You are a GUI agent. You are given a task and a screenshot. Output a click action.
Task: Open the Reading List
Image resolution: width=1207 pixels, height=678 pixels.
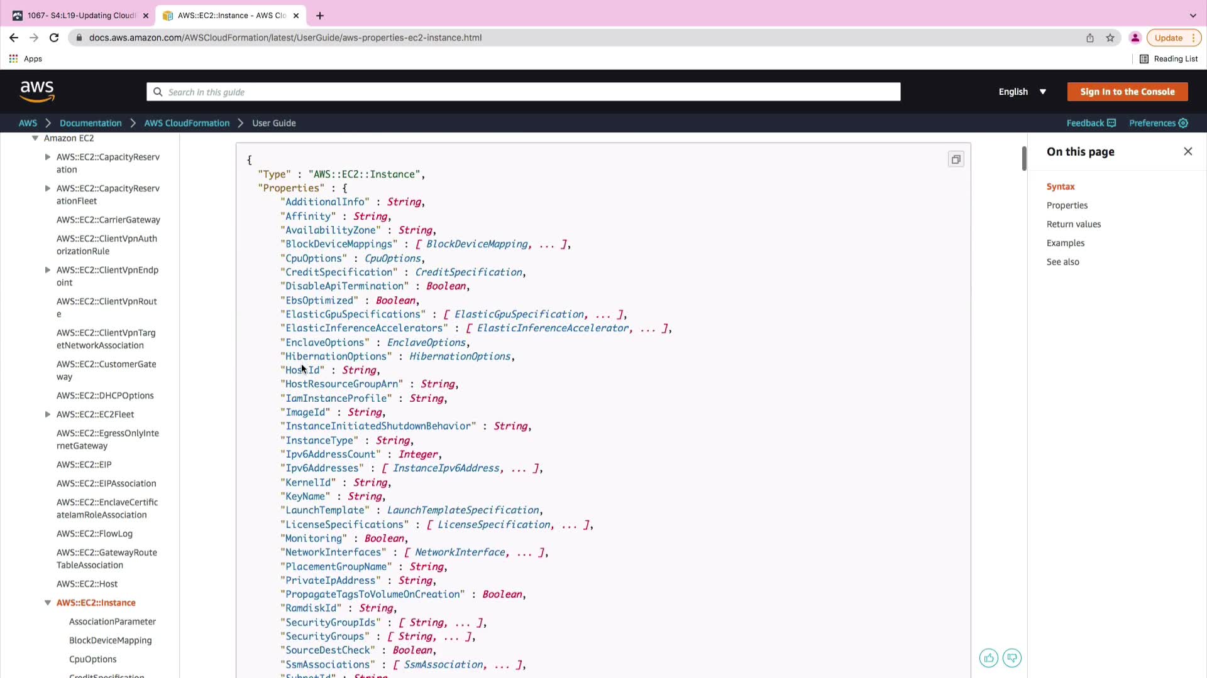[x=1169, y=59]
